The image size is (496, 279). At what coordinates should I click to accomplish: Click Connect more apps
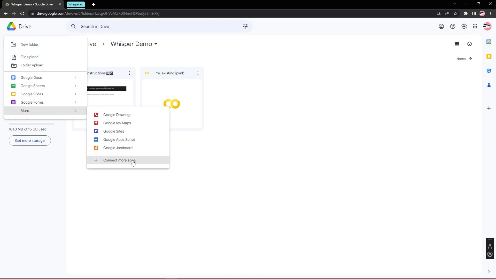(128, 160)
